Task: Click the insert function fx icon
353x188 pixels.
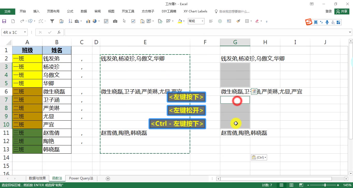Action: (59, 32)
